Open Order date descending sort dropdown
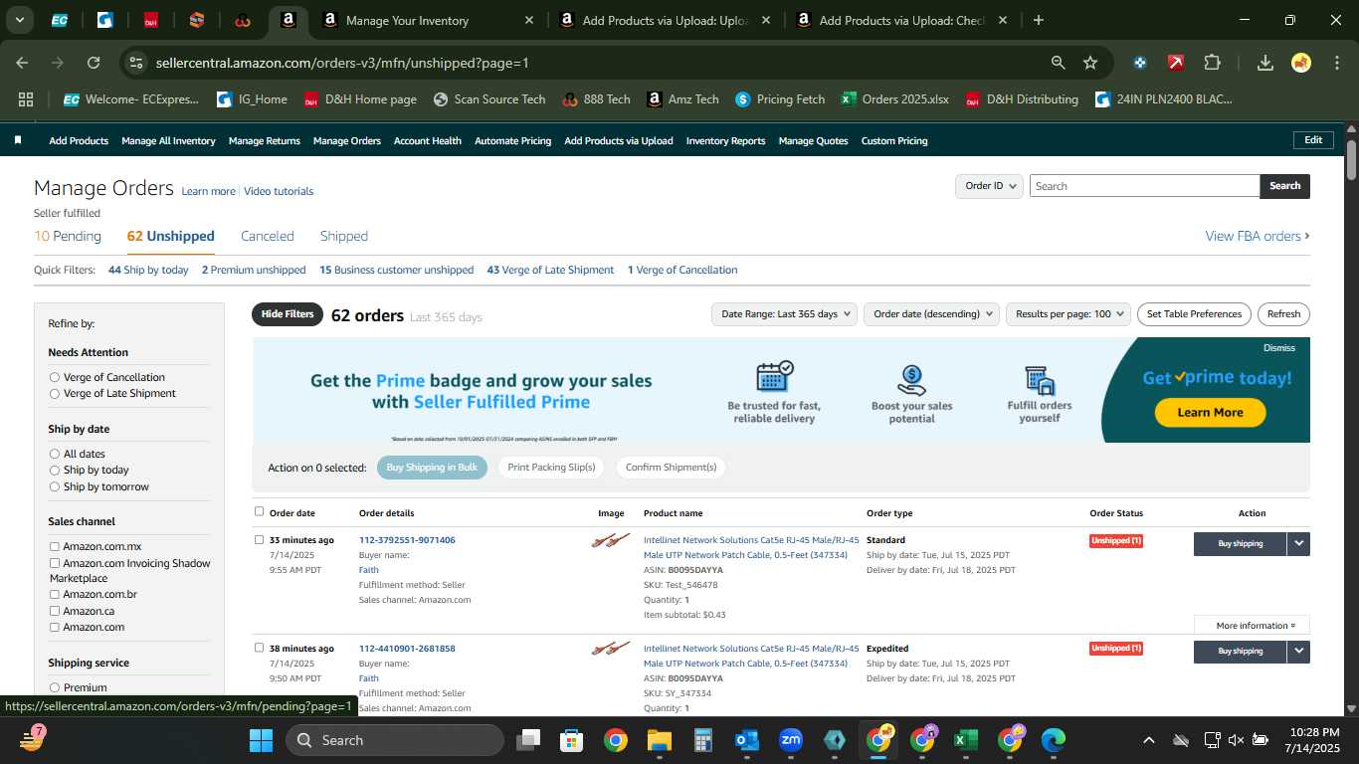Image resolution: width=1359 pixels, height=764 pixels. (931, 314)
